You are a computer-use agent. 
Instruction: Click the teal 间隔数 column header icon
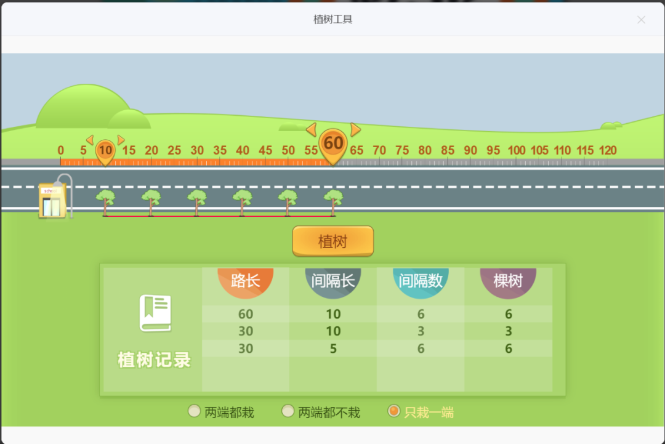[x=421, y=283]
